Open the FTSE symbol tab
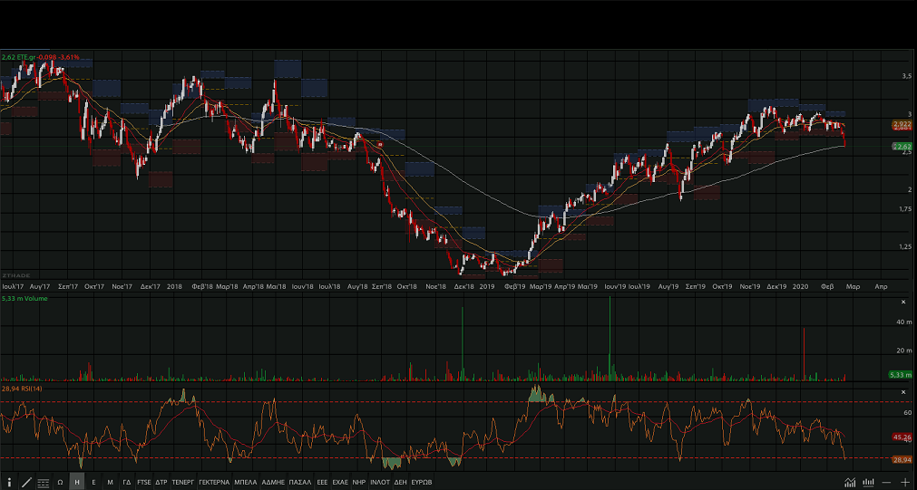The height and width of the screenshot is (490, 917). 144,483
